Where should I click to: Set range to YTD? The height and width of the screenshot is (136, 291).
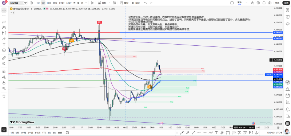pyautogui.click(x=44, y=133)
